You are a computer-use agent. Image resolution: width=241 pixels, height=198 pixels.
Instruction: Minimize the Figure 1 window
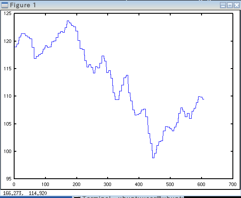223,5
